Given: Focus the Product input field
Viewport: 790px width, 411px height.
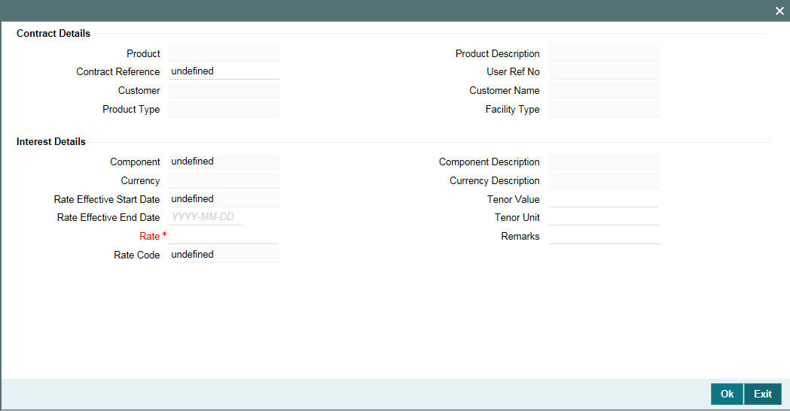Looking at the screenshot, I should pyautogui.click(x=224, y=53).
